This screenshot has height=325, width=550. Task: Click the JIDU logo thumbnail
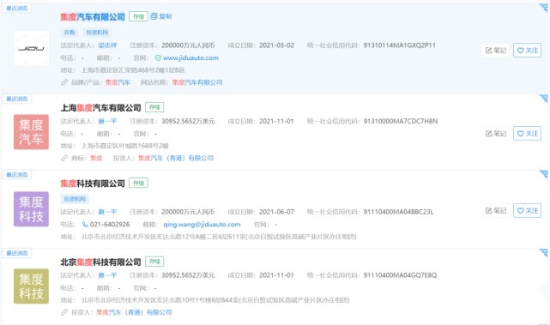(x=31, y=48)
